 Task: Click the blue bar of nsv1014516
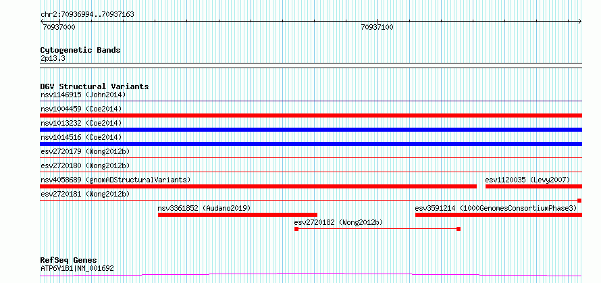pos(311,144)
